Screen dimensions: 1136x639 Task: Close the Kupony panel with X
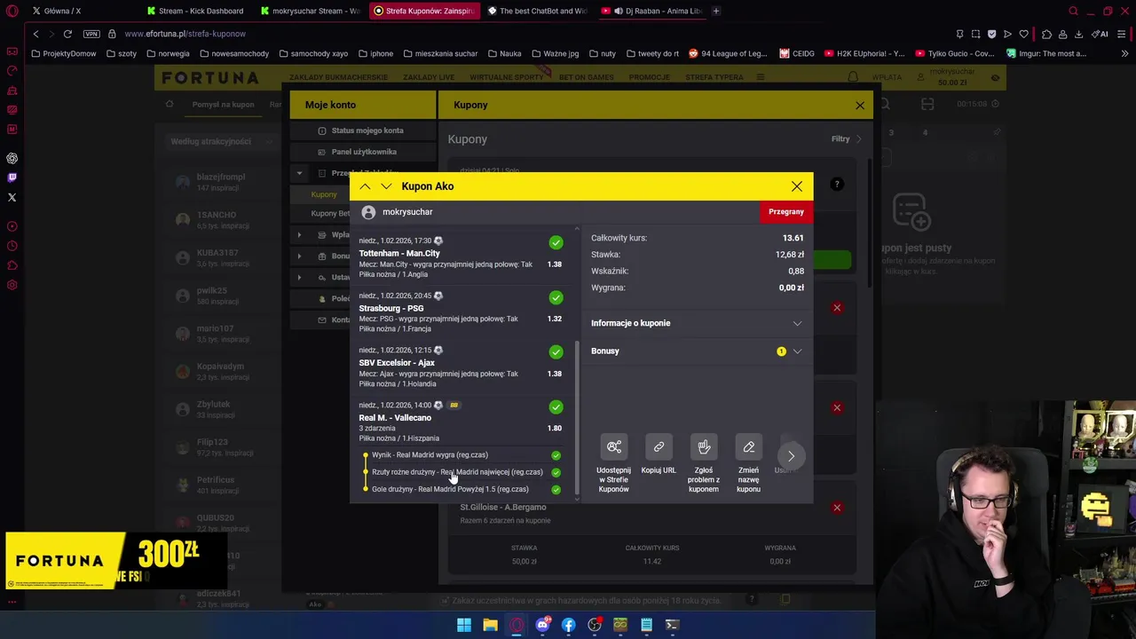click(x=859, y=106)
